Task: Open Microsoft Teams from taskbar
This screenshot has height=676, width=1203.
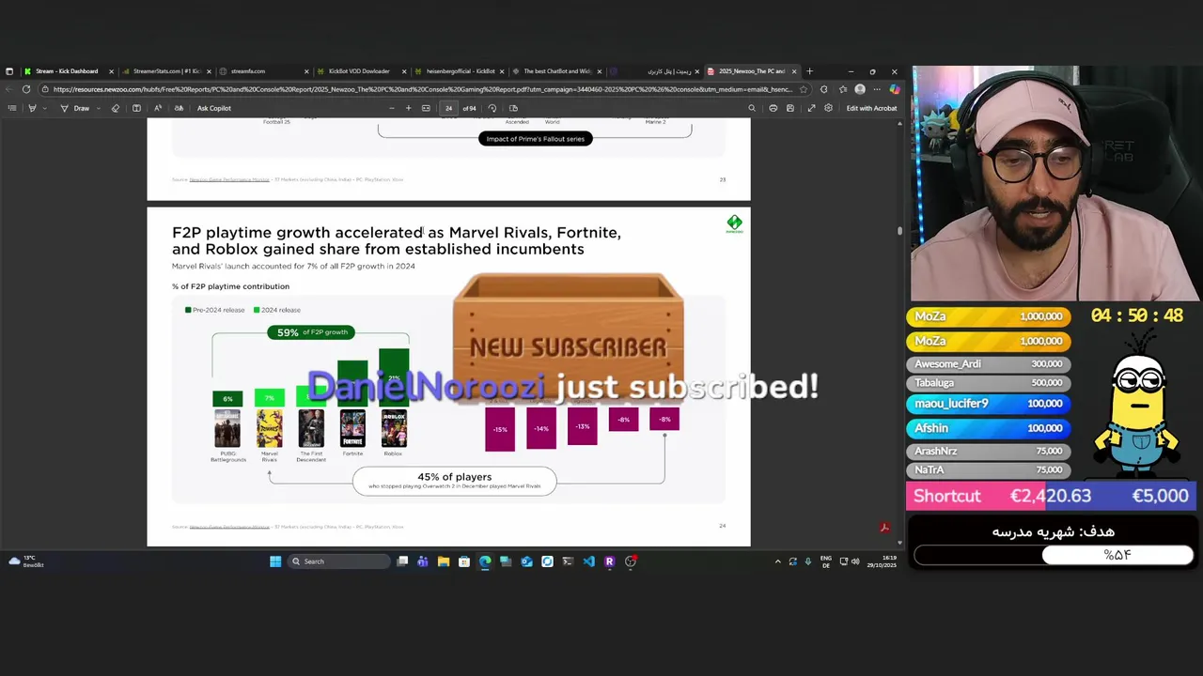Action: pyautogui.click(x=422, y=561)
